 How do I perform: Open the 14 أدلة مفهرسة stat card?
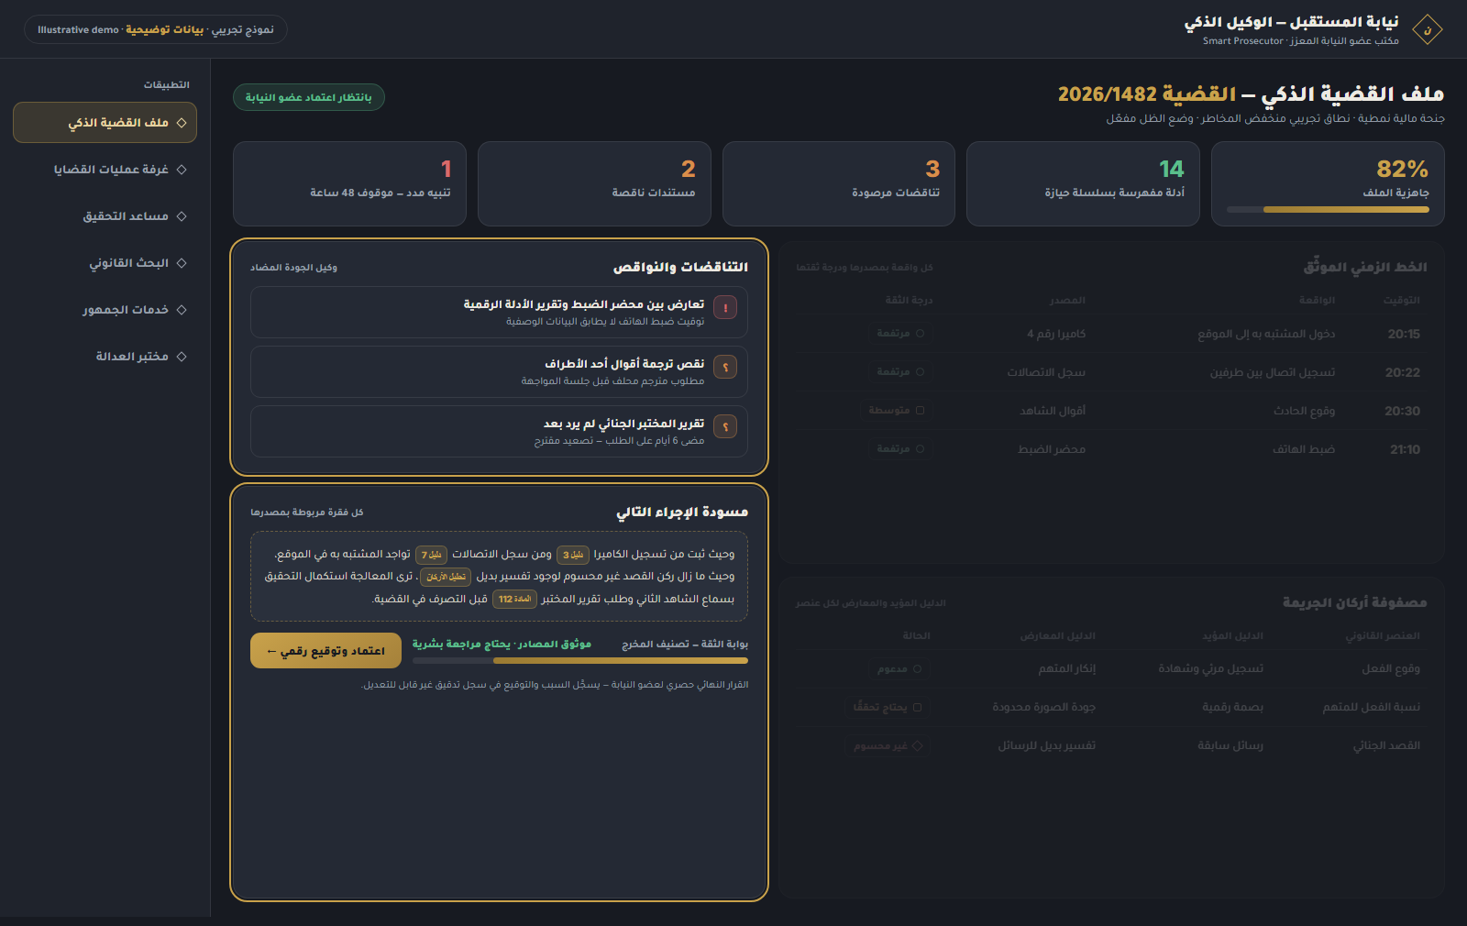(1083, 183)
